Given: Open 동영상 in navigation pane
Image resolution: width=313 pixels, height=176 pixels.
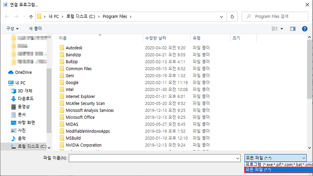Looking at the screenshot, I should (20, 107).
